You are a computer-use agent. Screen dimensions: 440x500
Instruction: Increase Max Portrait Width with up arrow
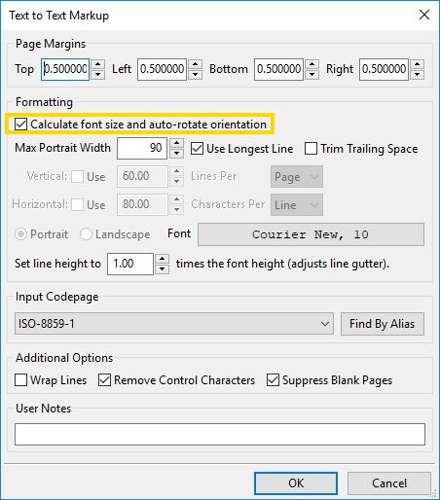point(176,143)
